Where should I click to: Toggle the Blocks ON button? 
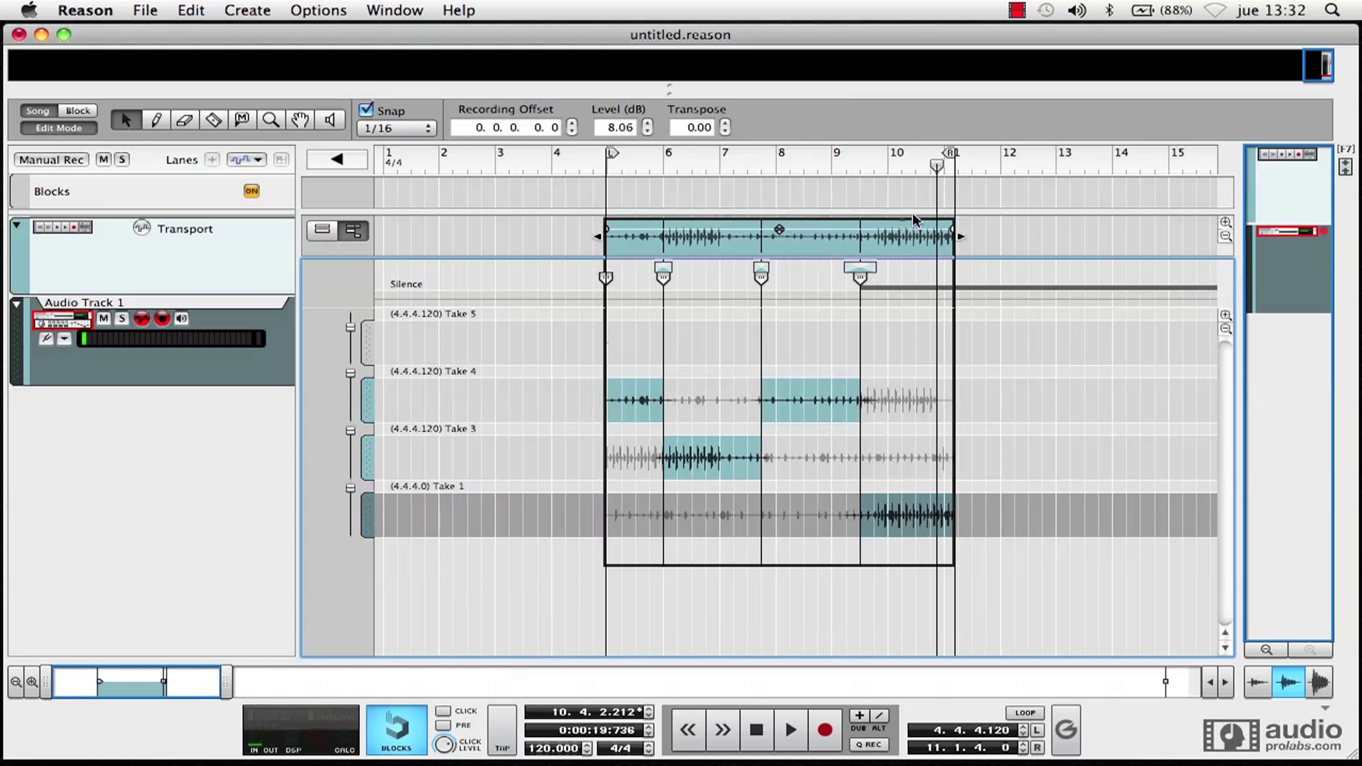[x=251, y=191]
